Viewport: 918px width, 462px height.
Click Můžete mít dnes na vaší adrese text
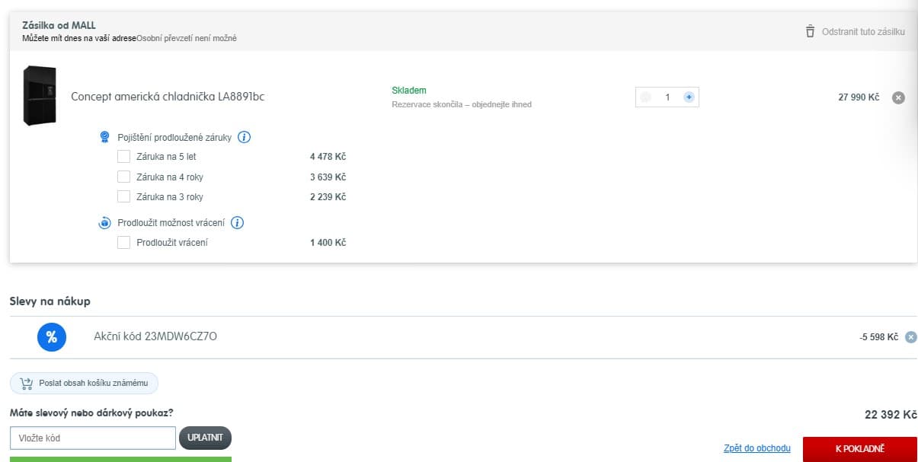click(x=79, y=38)
